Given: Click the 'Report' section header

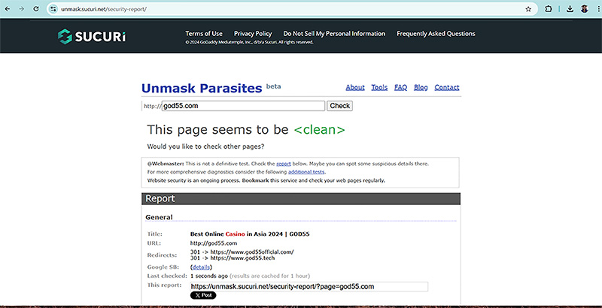Looking at the screenshot, I should (x=300, y=199).
